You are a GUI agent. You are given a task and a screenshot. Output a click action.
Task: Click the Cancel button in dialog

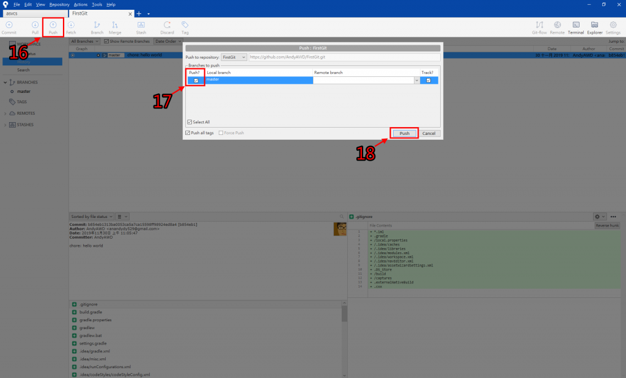coord(429,133)
